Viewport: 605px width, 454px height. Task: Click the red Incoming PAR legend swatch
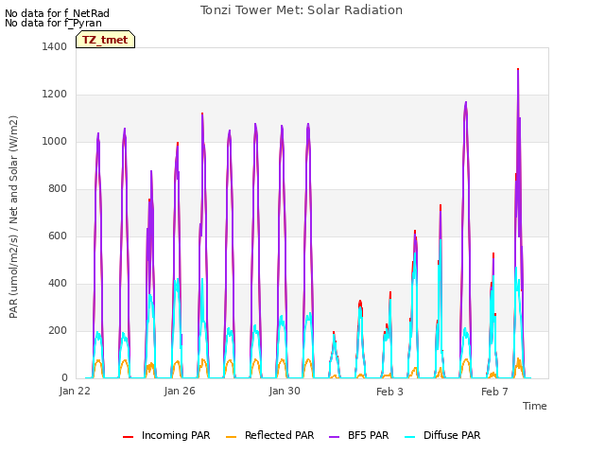click(x=129, y=437)
